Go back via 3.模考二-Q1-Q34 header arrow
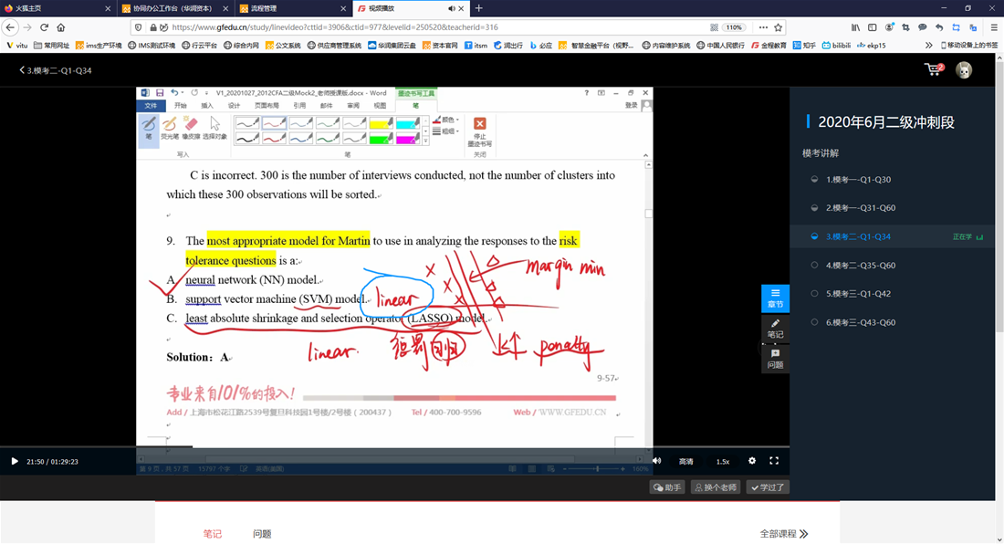 point(21,70)
